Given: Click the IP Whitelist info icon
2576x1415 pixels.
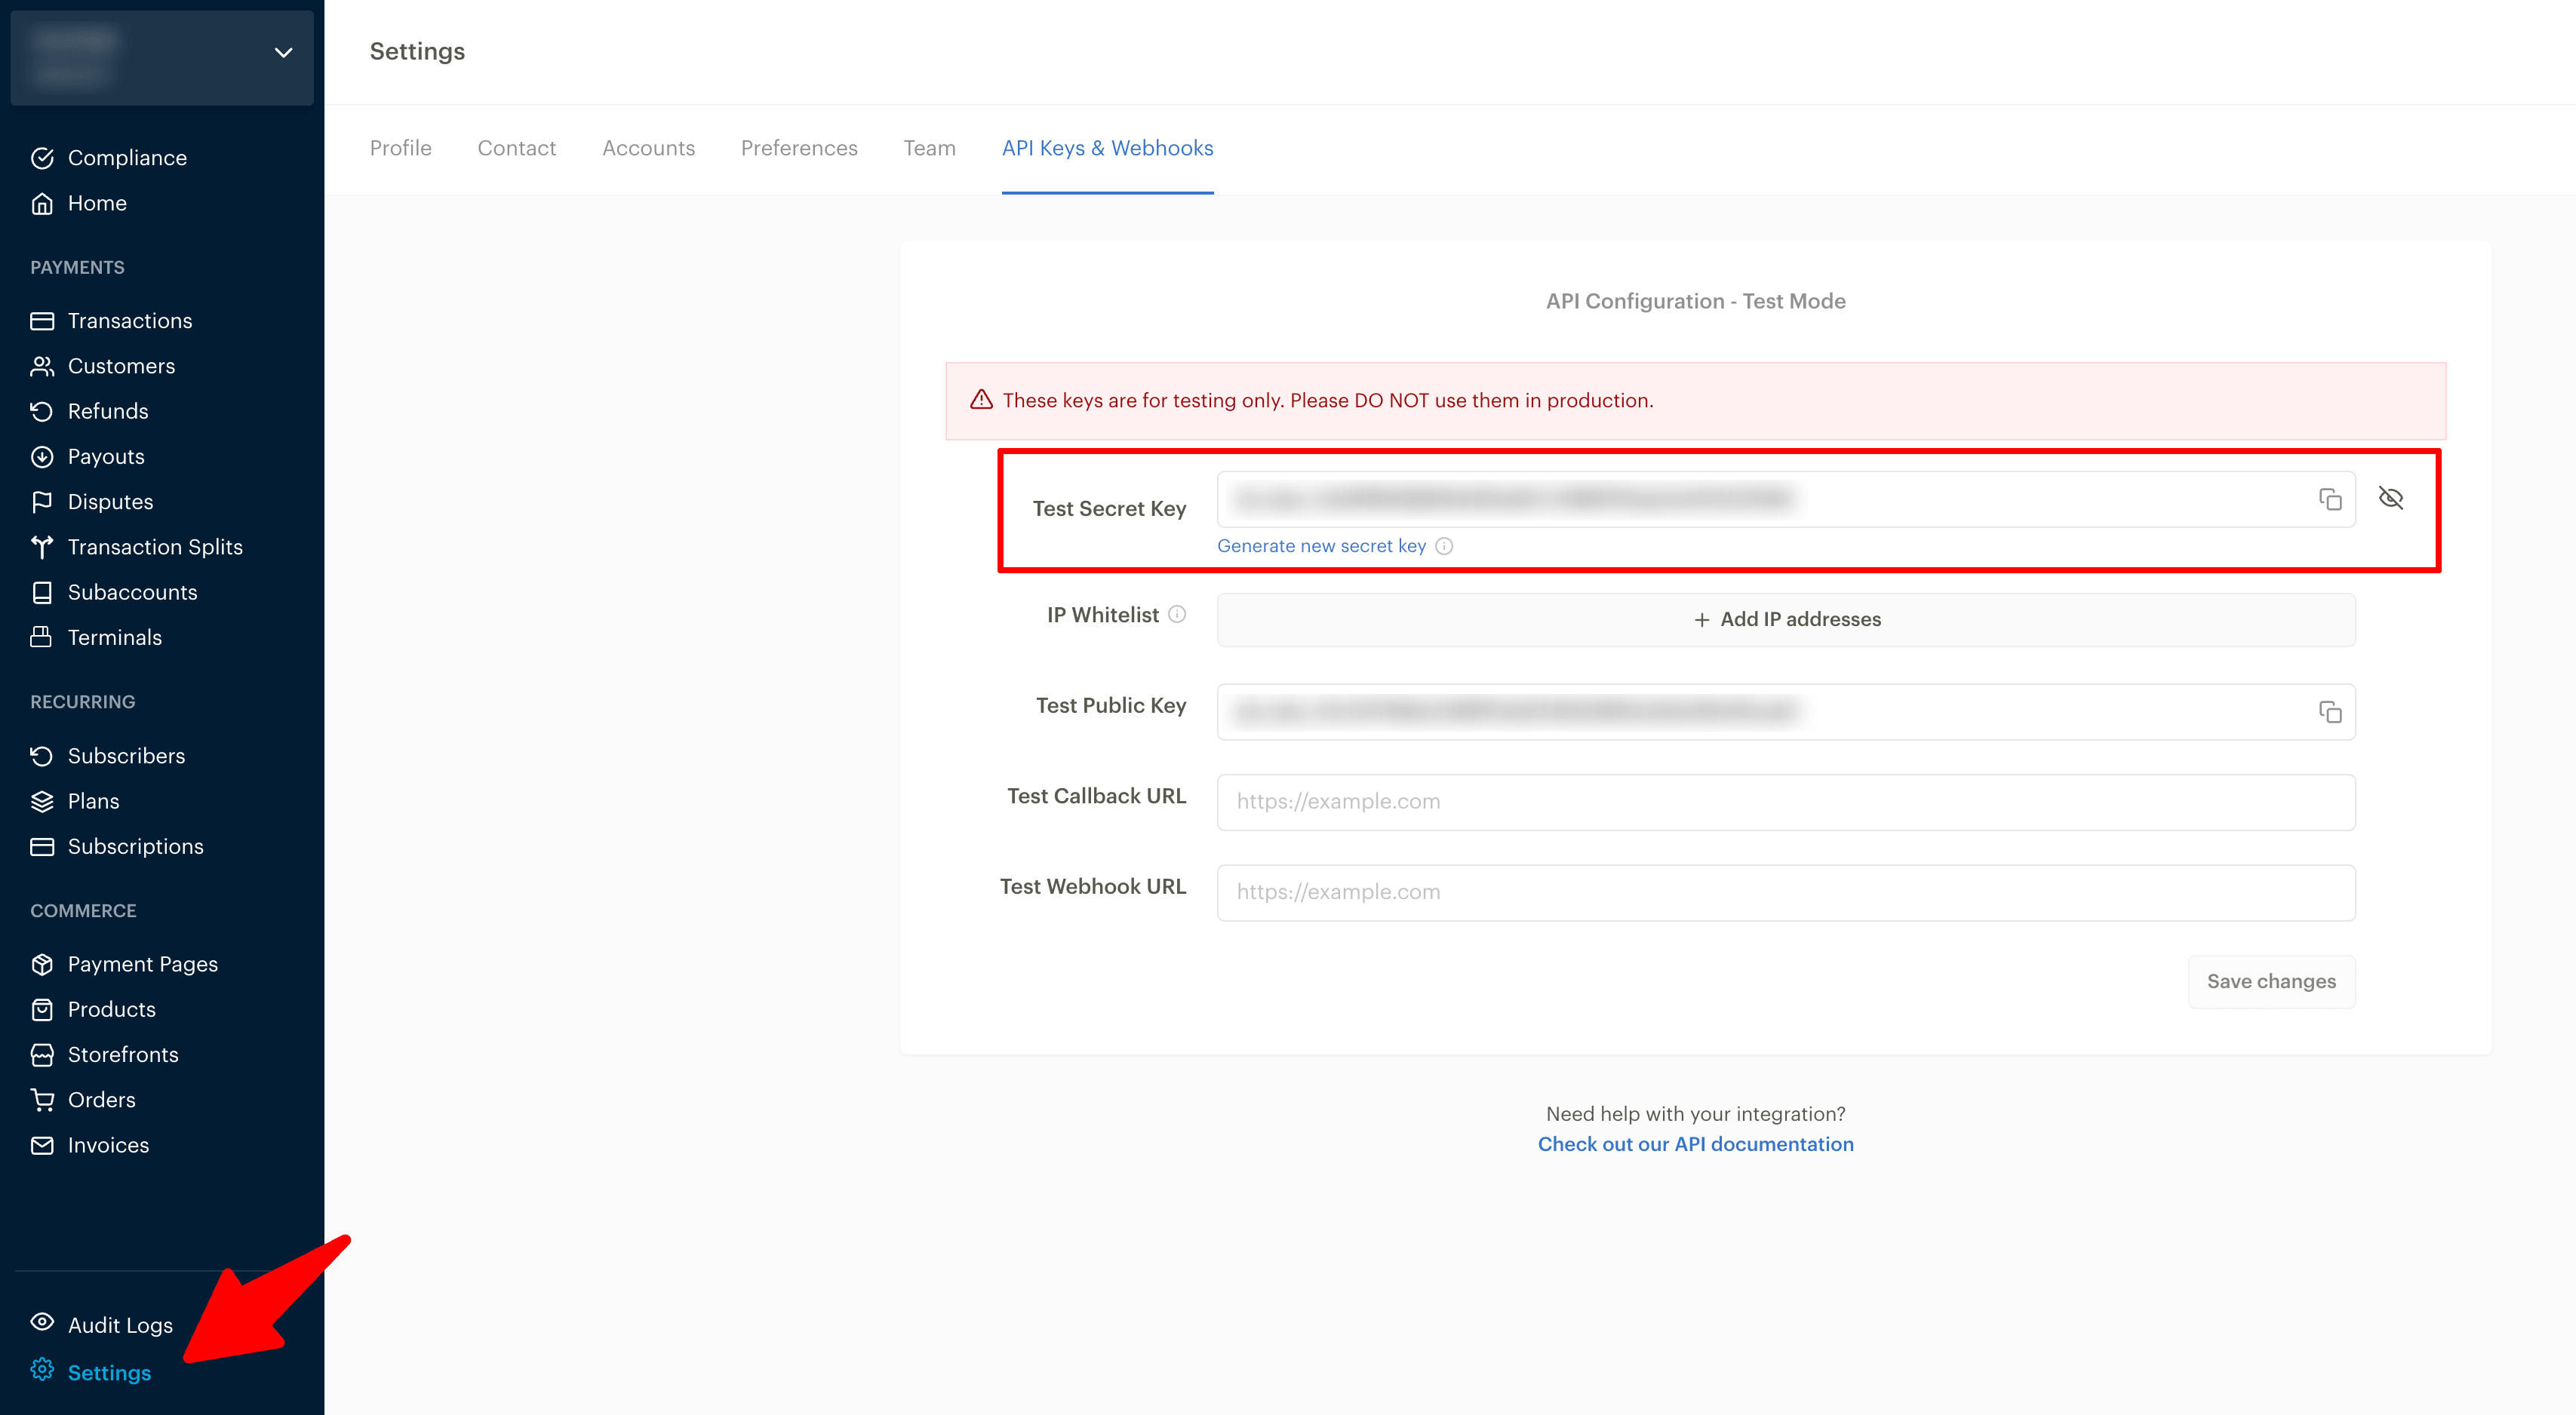Looking at the screenshot, I should click(x=1177, y=615).
